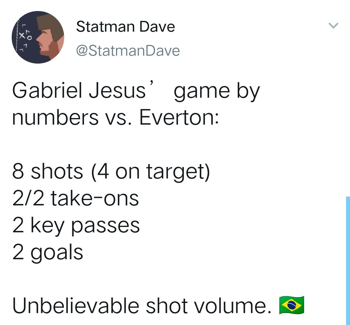
Task: Click the words 'game by' in tweet
Action: coord(217,92)
